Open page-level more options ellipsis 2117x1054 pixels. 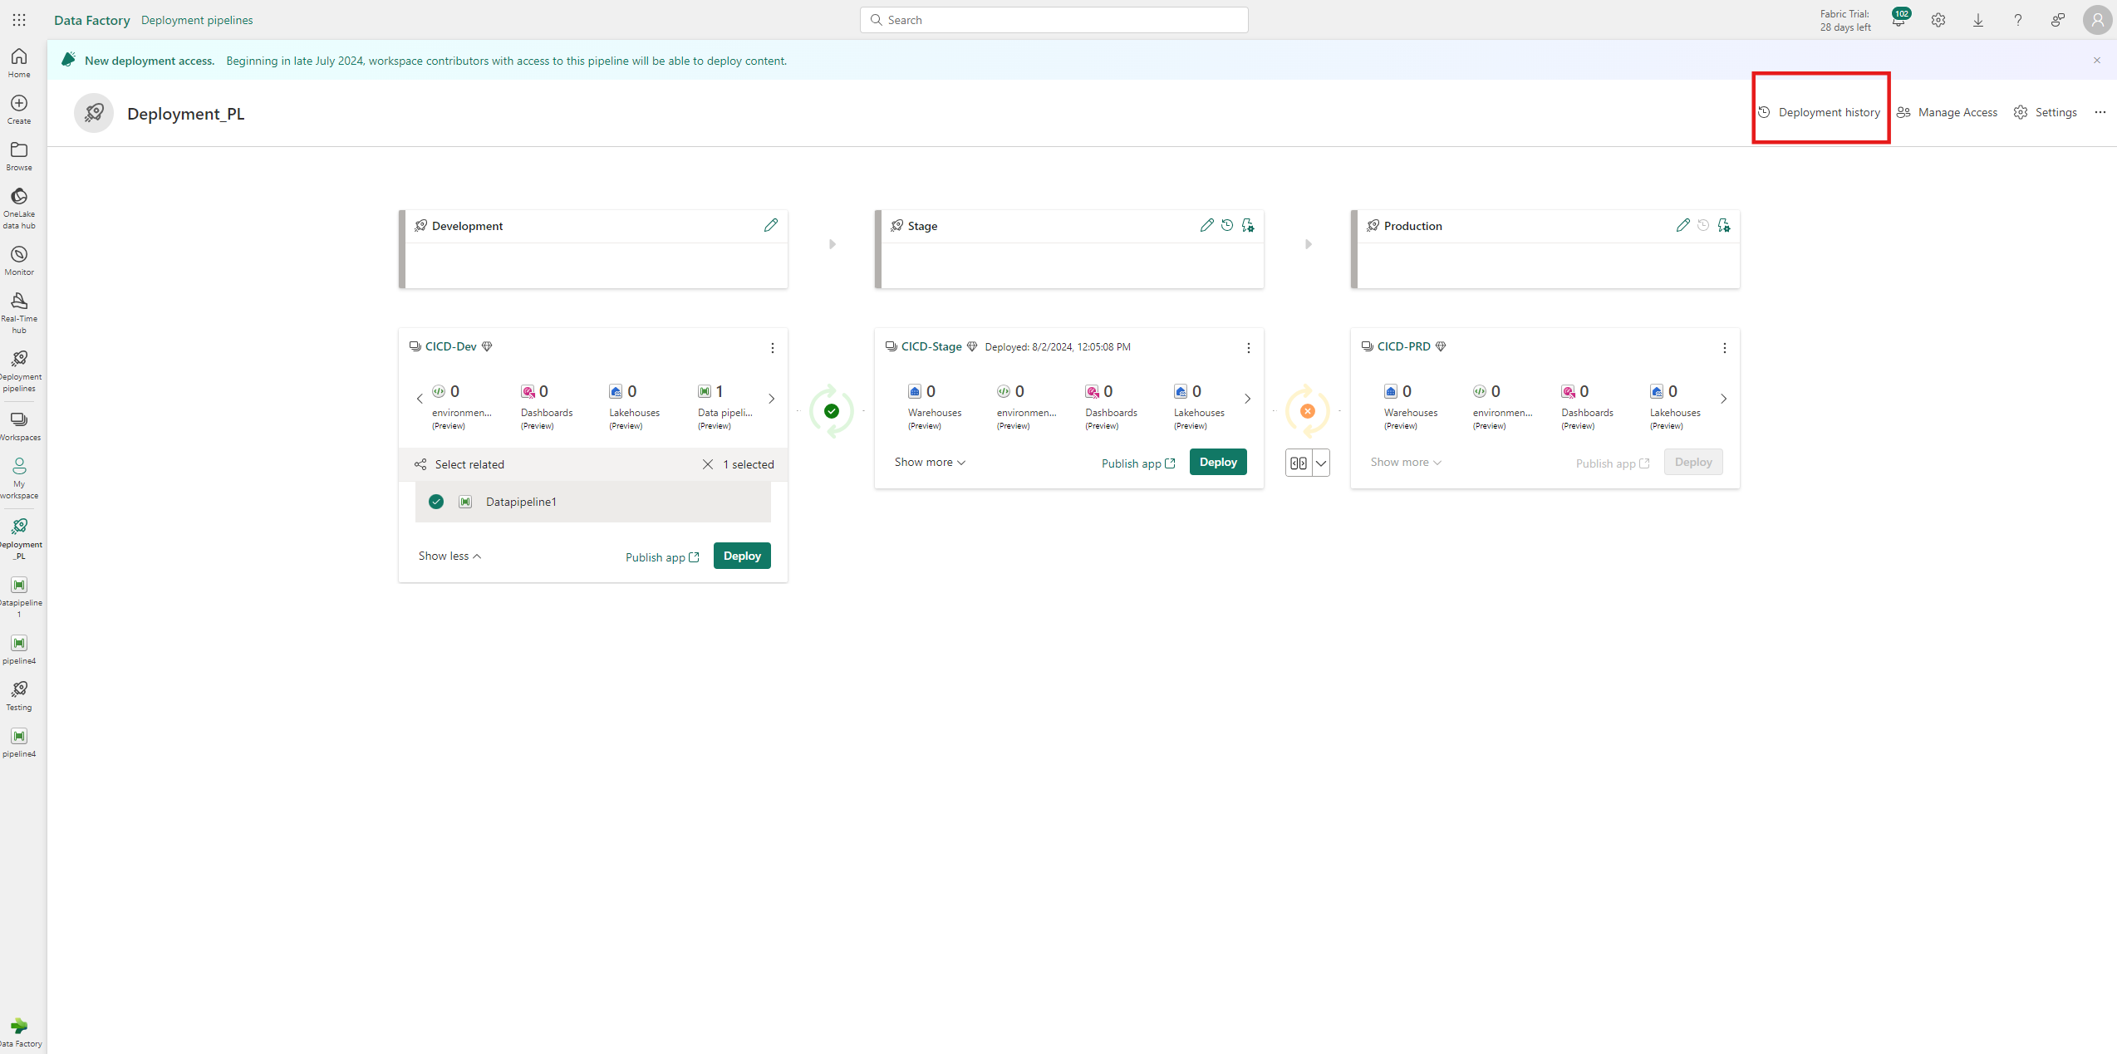(x=2100, y=112)
